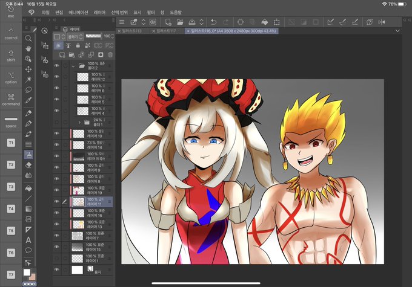Open canvas tab list chevron at right
Screen dimensions: 412x287
tap(397, 31)
